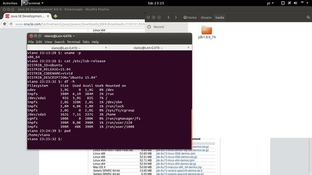
Task: Open the terminal Terminal menu
Action: [x=74, y=42]
